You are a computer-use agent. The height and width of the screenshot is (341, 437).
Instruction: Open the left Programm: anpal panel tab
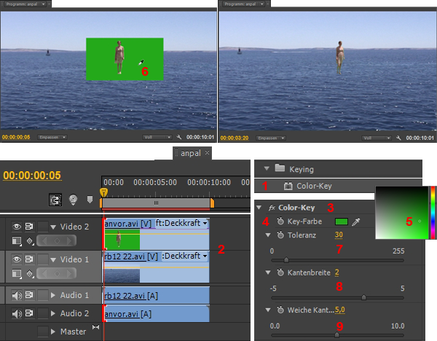click(x=20, y=4)
